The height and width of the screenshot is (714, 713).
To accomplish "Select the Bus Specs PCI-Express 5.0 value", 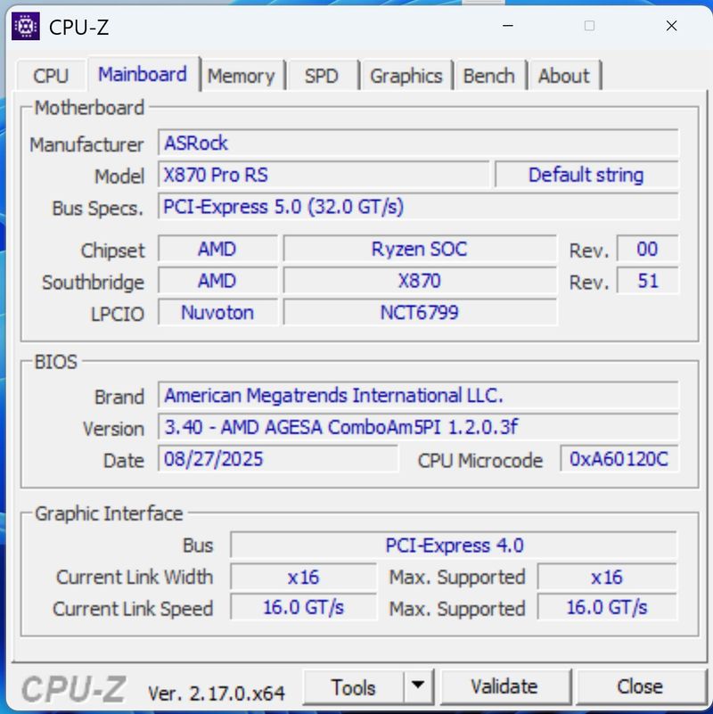I will pyautogui.click(x=418, y=207).
